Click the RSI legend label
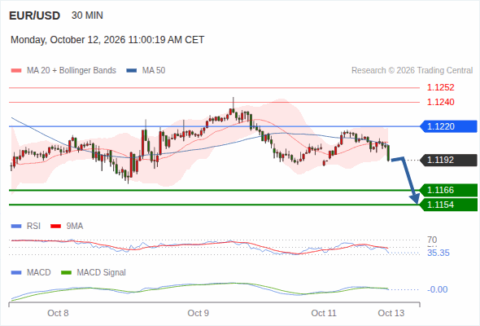Screen dimensions: 480x326 33,226
